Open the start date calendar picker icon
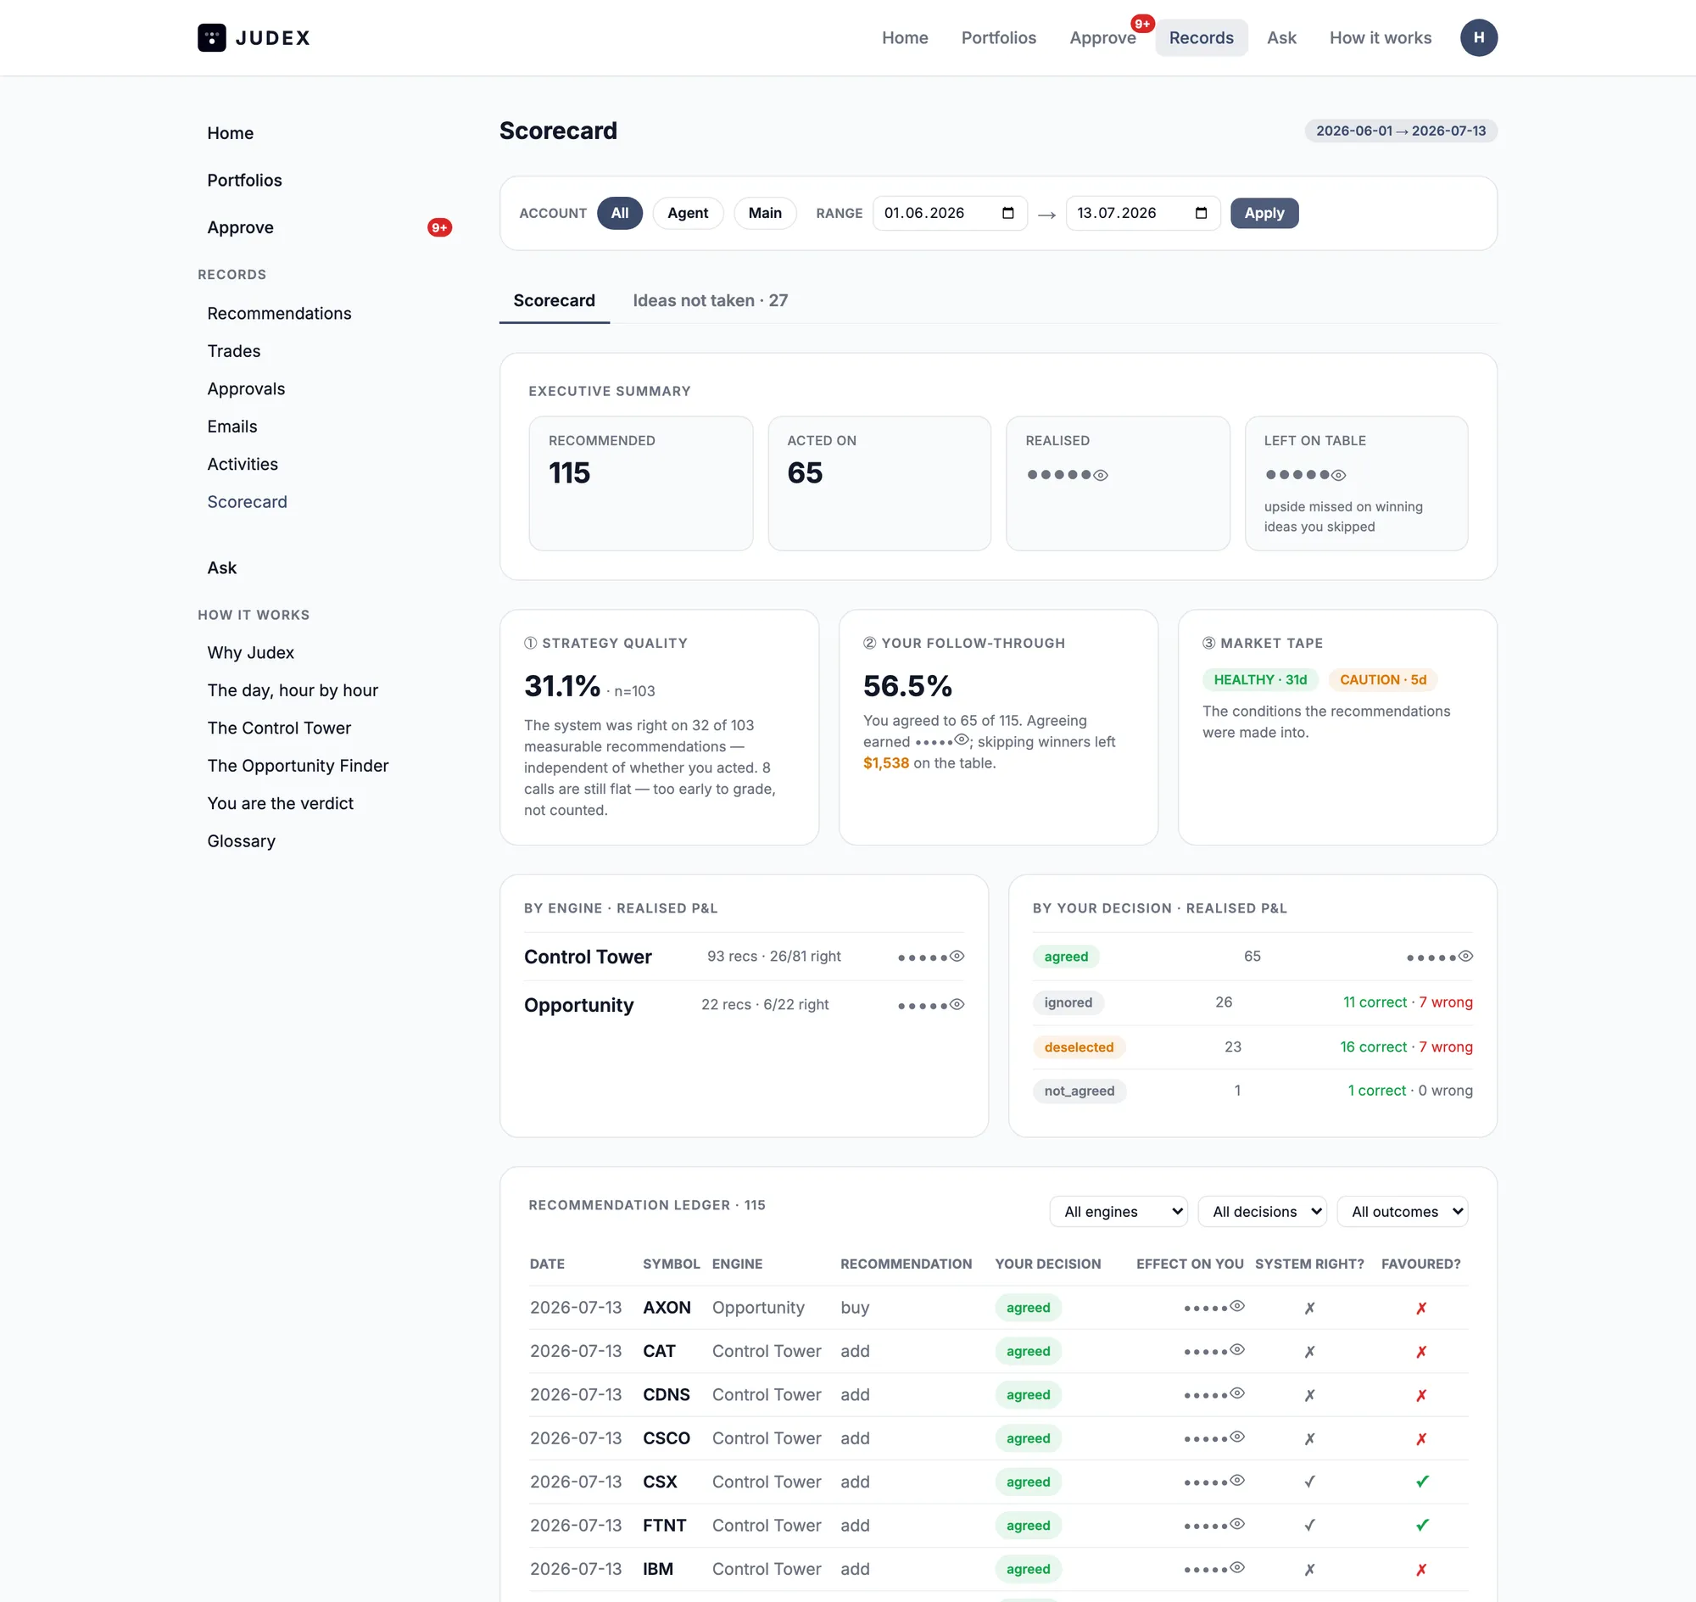This screenshot has height=1602, width=1696. (x=1007, y=213)
